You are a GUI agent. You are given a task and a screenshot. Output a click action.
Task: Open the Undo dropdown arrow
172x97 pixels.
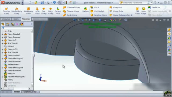(x=57, y=3)
